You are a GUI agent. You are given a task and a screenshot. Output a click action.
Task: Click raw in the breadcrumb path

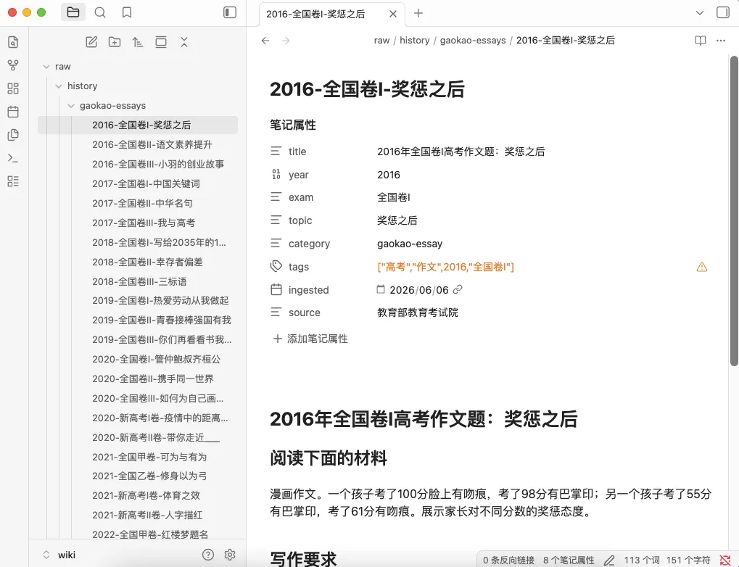(381, 41)
